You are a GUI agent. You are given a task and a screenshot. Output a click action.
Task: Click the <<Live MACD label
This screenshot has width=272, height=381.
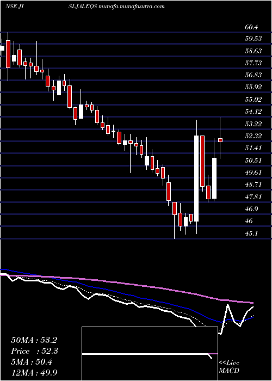[229, 366]
